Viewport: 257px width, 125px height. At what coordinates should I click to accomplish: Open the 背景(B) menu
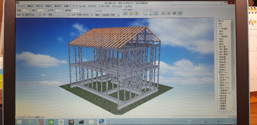(49, 6)
